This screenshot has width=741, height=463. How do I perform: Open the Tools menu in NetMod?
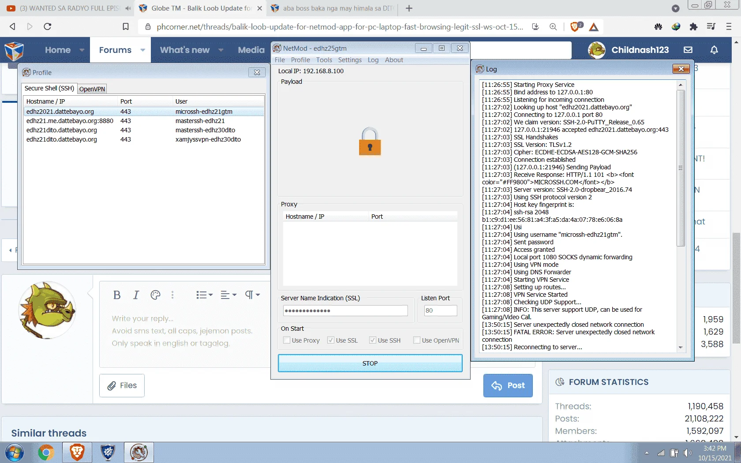click(x=324, y=60)
